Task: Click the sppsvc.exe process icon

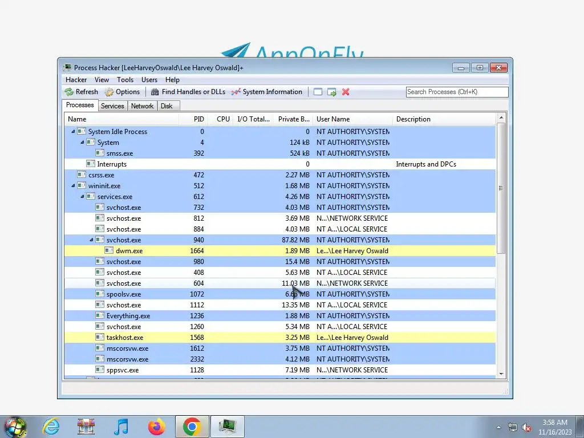Action: pos(100,370)
